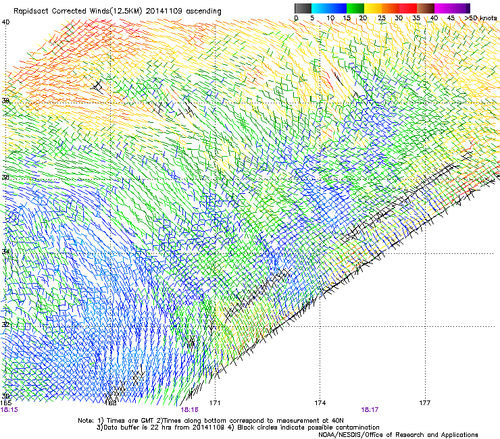The width and height of the screenshot is (500, 439).
Task: Click the purple '18:17' time label
Action: [x=370, y=410]
